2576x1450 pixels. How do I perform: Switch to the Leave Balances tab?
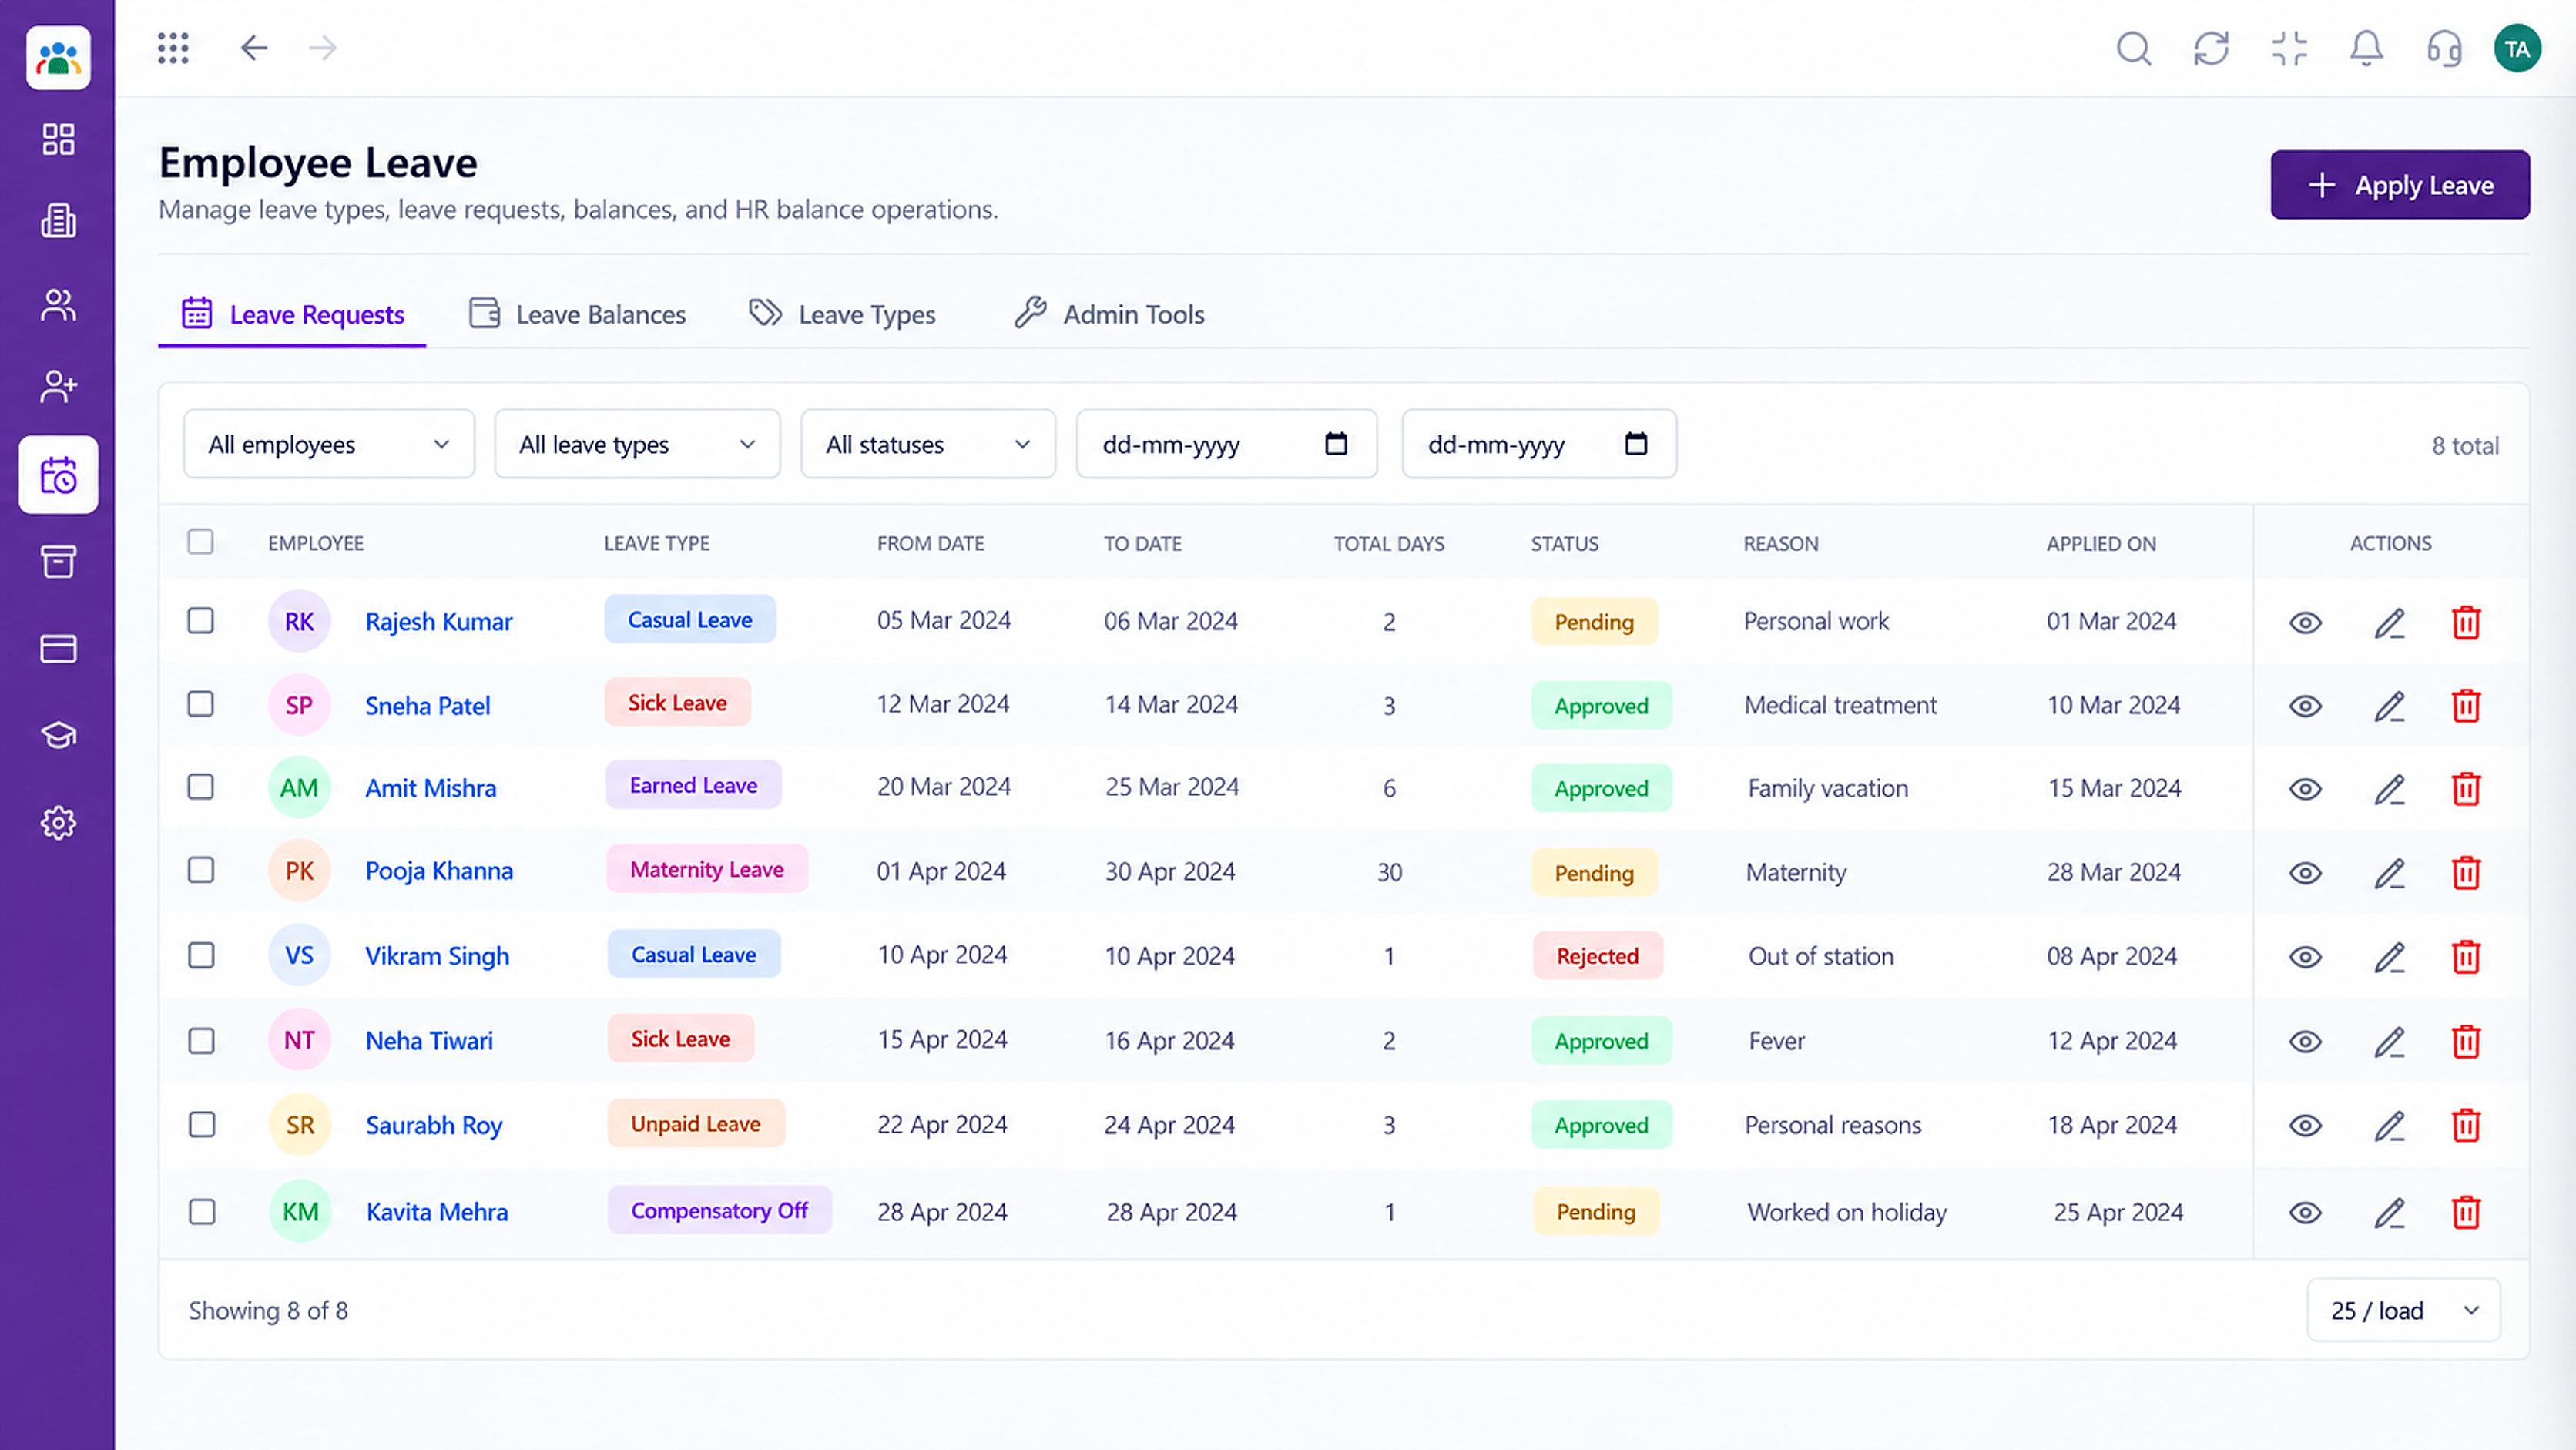578,314
